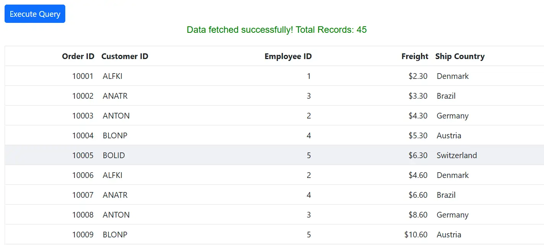544x245 pixels.
Task: Select Order ID cell 10004
Action: click(83, 136)
